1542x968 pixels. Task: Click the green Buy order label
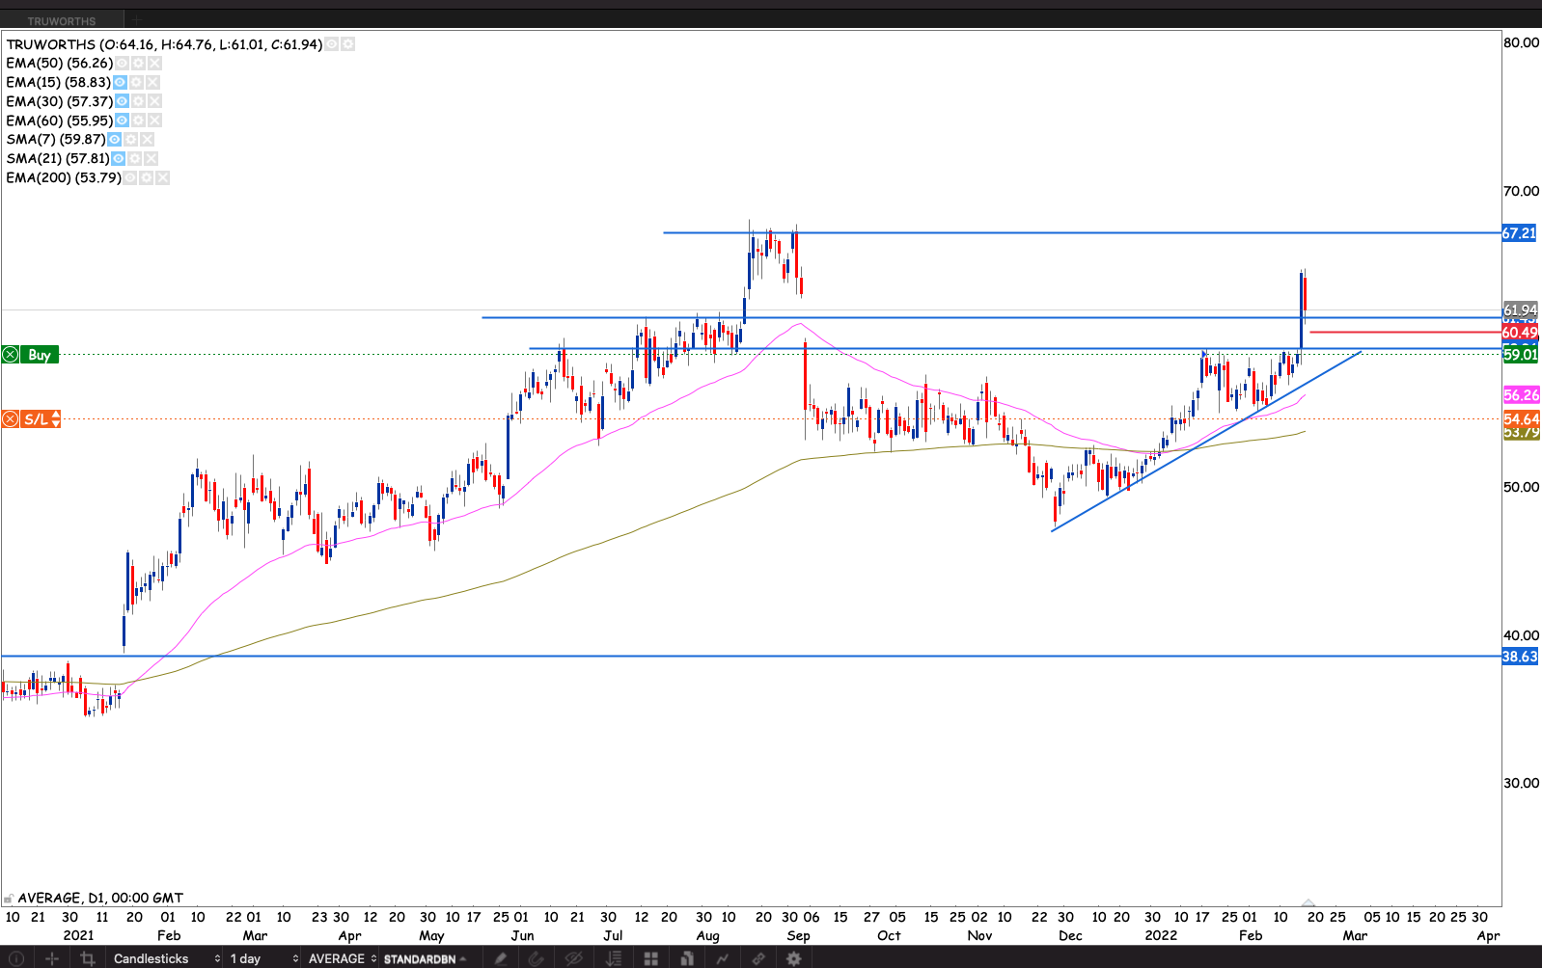(40, 355)
